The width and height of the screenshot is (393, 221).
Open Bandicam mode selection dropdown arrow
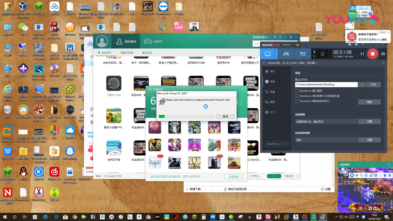point(276,54)
